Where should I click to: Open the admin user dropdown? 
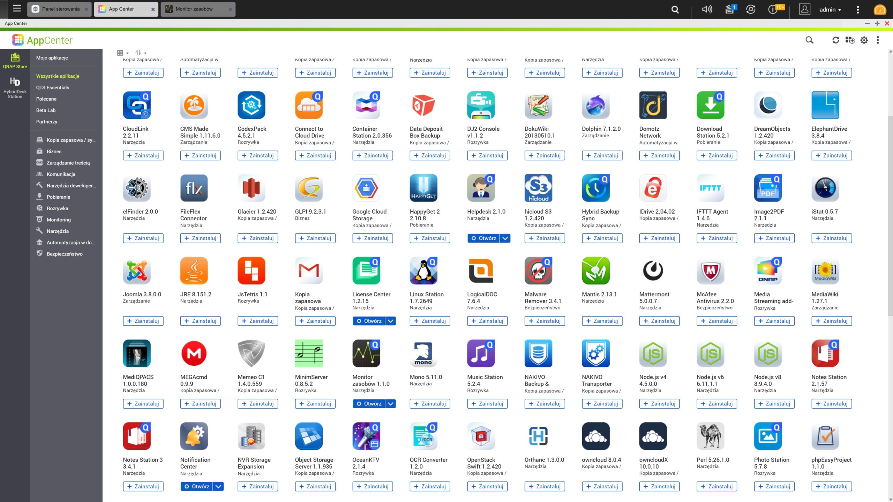tap(830, 10)
